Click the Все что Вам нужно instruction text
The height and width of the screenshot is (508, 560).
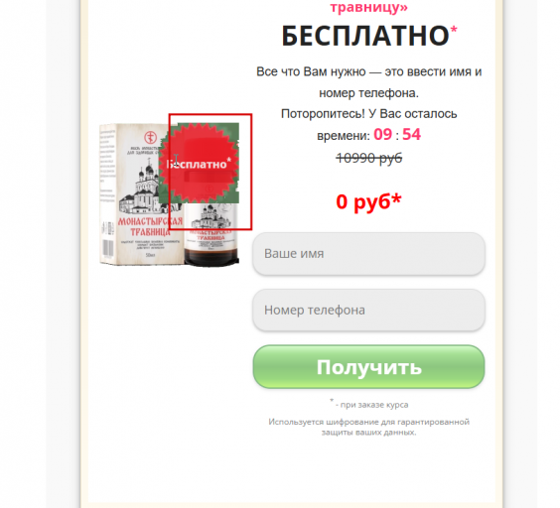pos(369,82)
